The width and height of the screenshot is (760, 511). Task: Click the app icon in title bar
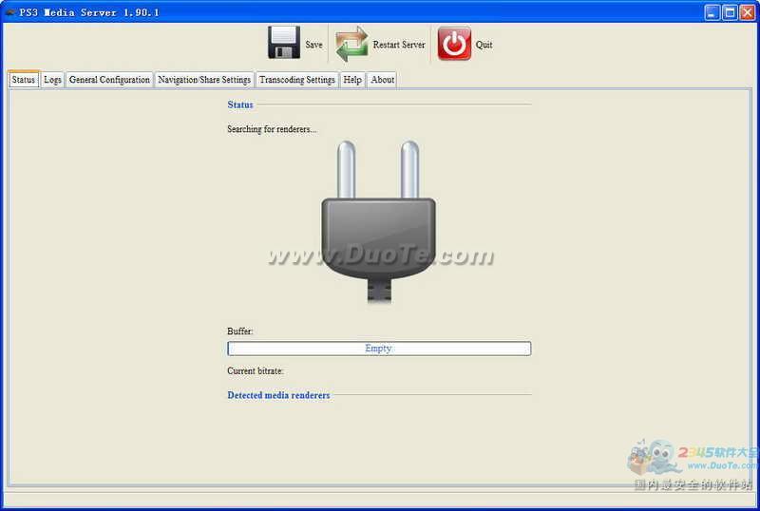[9, 12]
